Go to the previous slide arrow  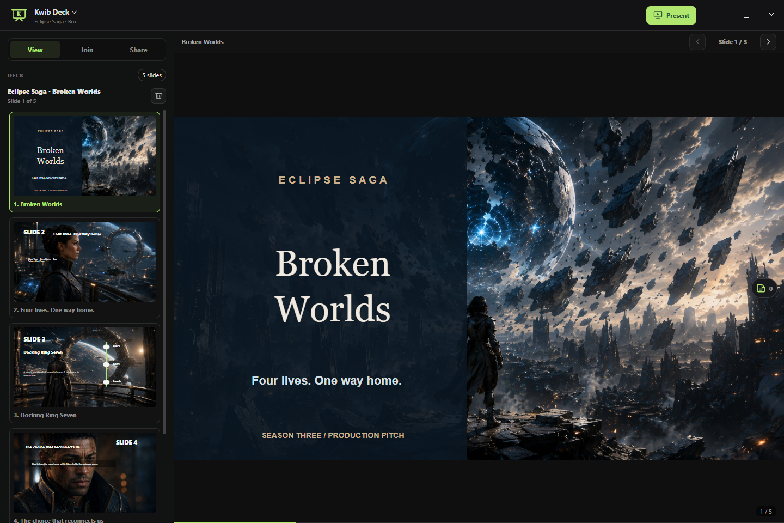click(697, 42)
